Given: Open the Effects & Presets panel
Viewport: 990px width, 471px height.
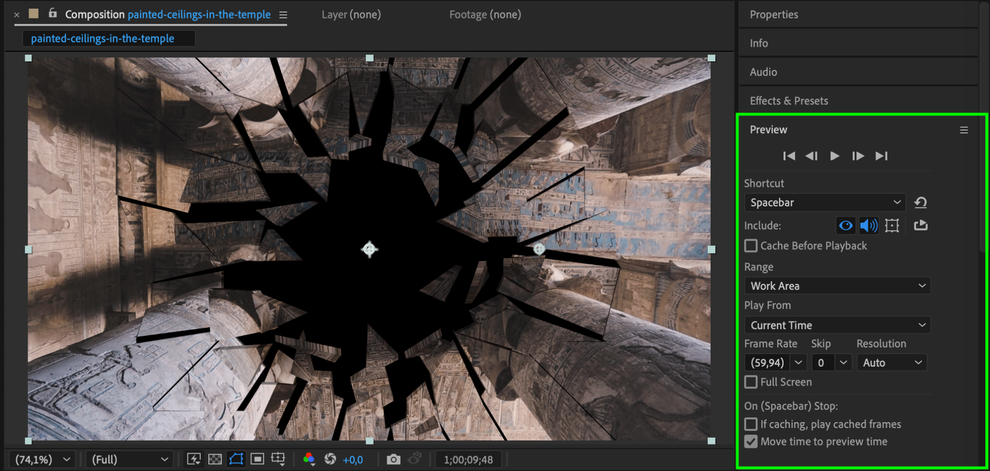Looking at the screenshot, I should pyautogui.click(x=789, y=101).
